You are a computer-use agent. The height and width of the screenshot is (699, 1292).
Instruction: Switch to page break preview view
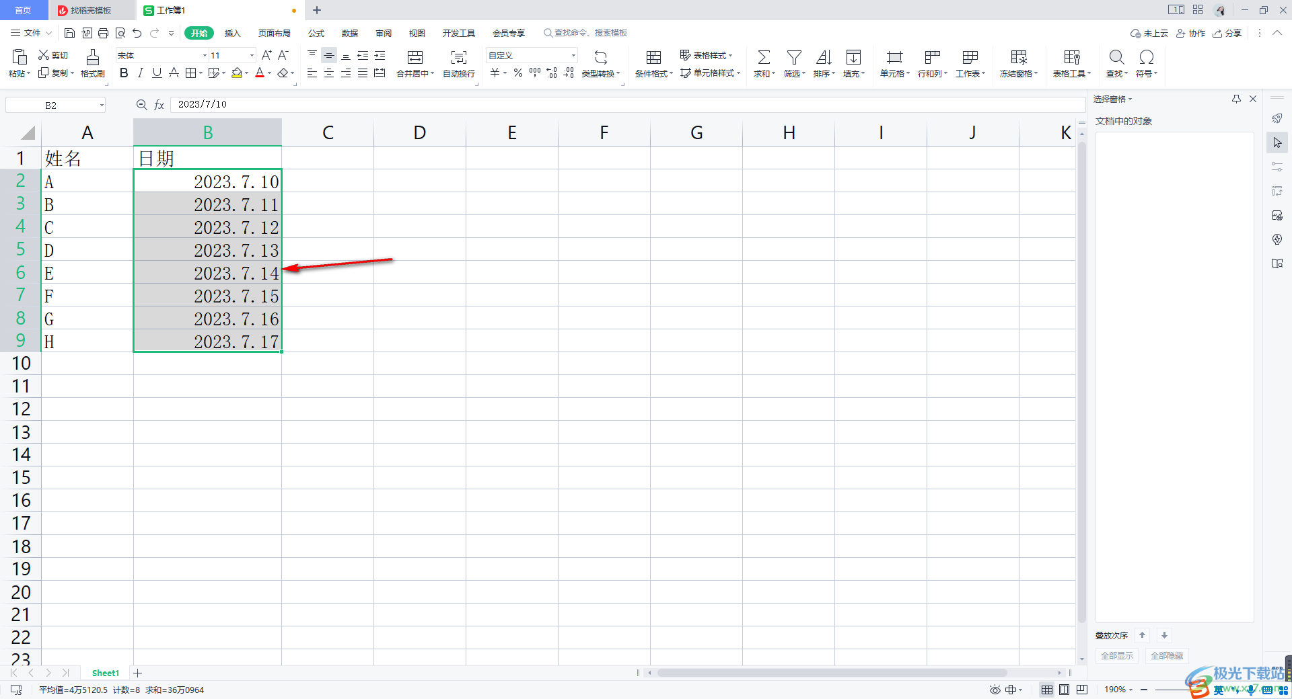coord(1082,690)
